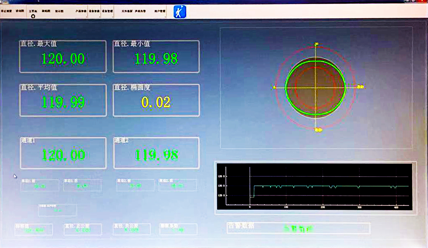Switch to the 缺陷图 tab

click(x=46, y=12)
